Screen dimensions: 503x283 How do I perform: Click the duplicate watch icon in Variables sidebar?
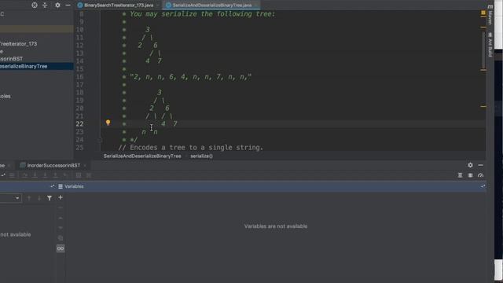coord(61,238)
